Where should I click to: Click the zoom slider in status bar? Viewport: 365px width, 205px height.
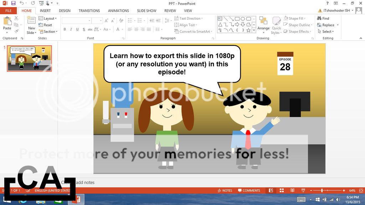coord(322,190)
